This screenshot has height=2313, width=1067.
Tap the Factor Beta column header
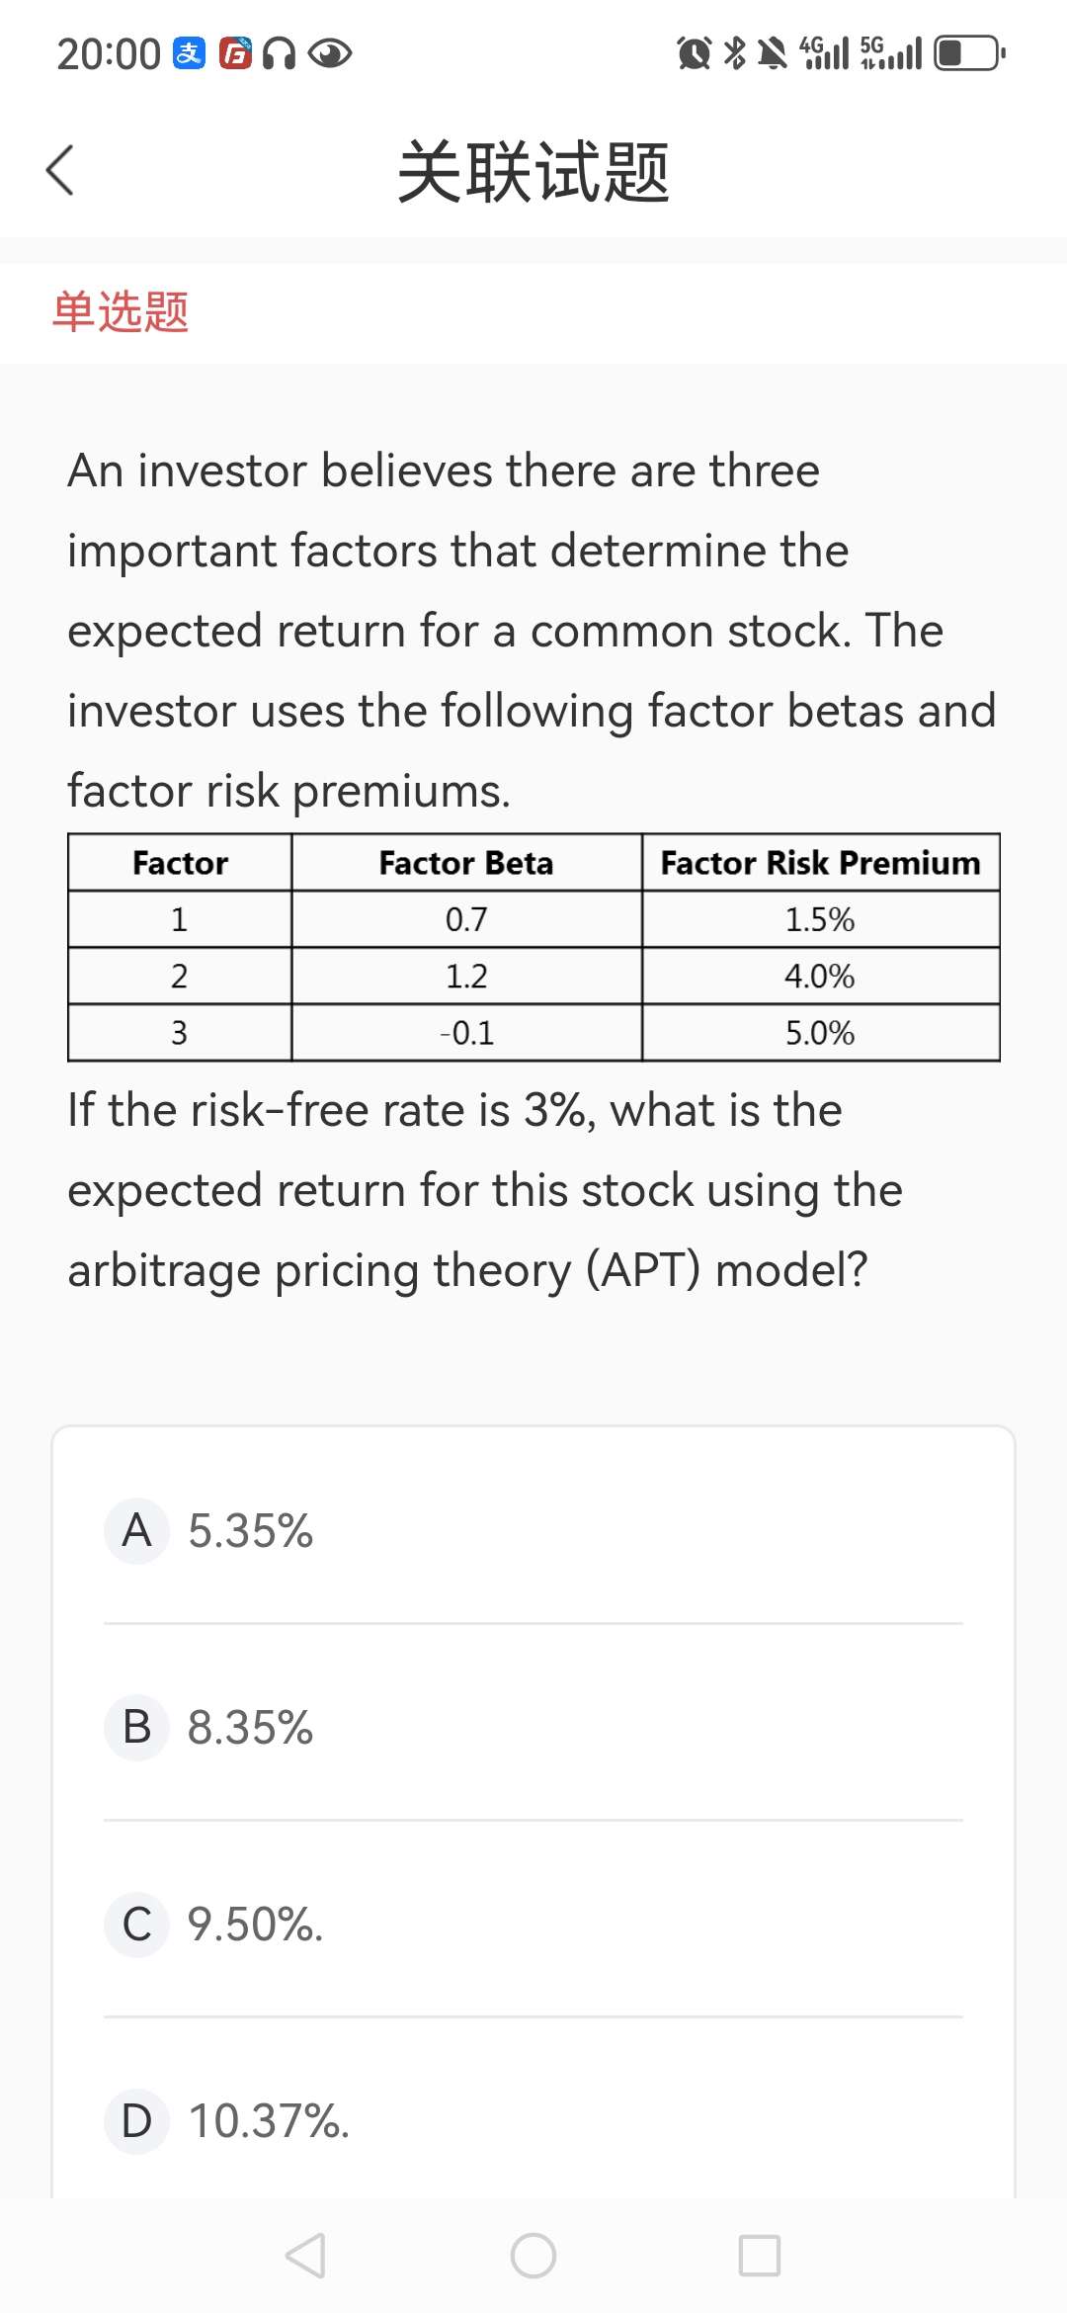(x=466, y=863)
